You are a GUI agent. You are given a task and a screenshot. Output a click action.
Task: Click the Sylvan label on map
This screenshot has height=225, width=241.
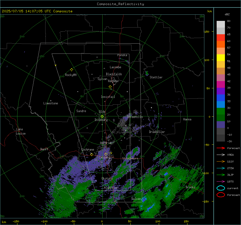point(102,79)
